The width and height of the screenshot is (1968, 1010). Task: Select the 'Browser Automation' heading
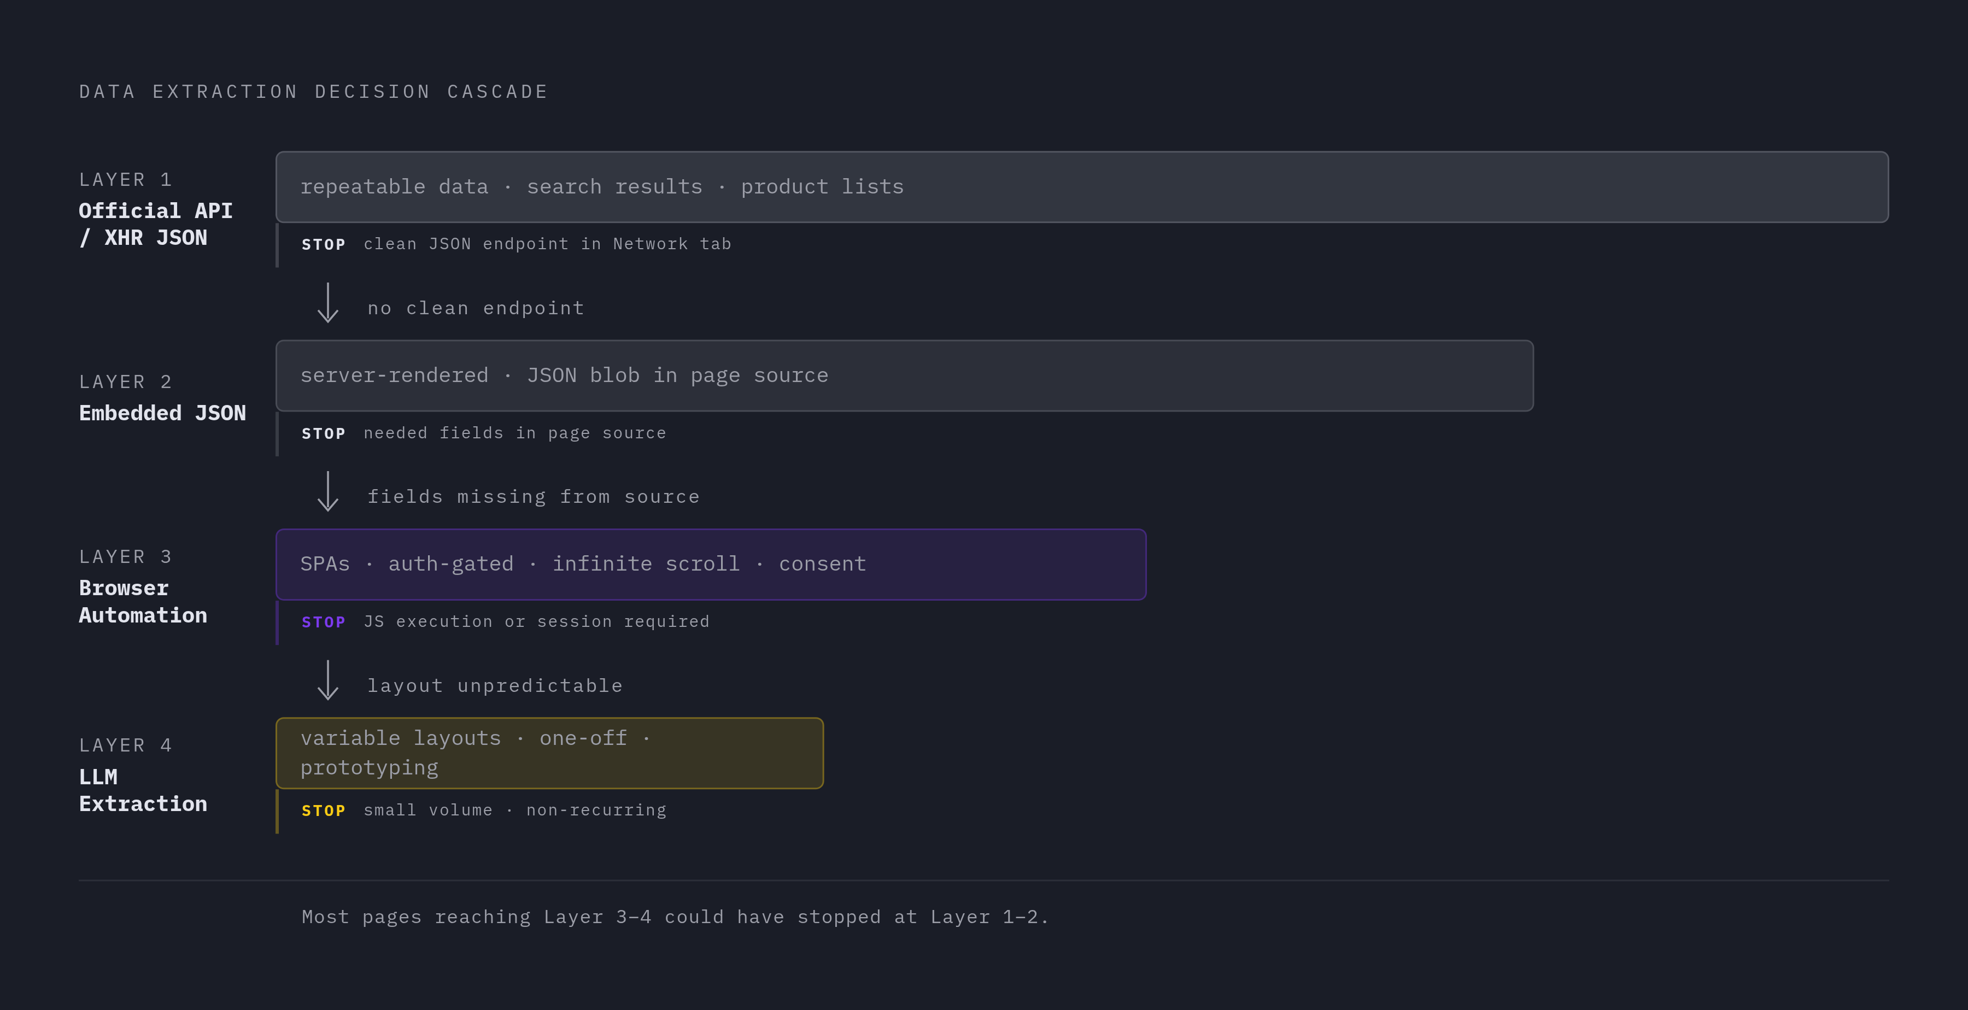143,601
